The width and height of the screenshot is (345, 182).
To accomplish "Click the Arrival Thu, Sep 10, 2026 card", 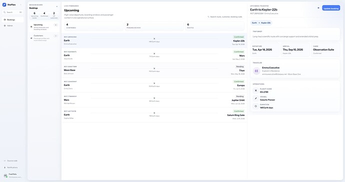I will point(295,50).
